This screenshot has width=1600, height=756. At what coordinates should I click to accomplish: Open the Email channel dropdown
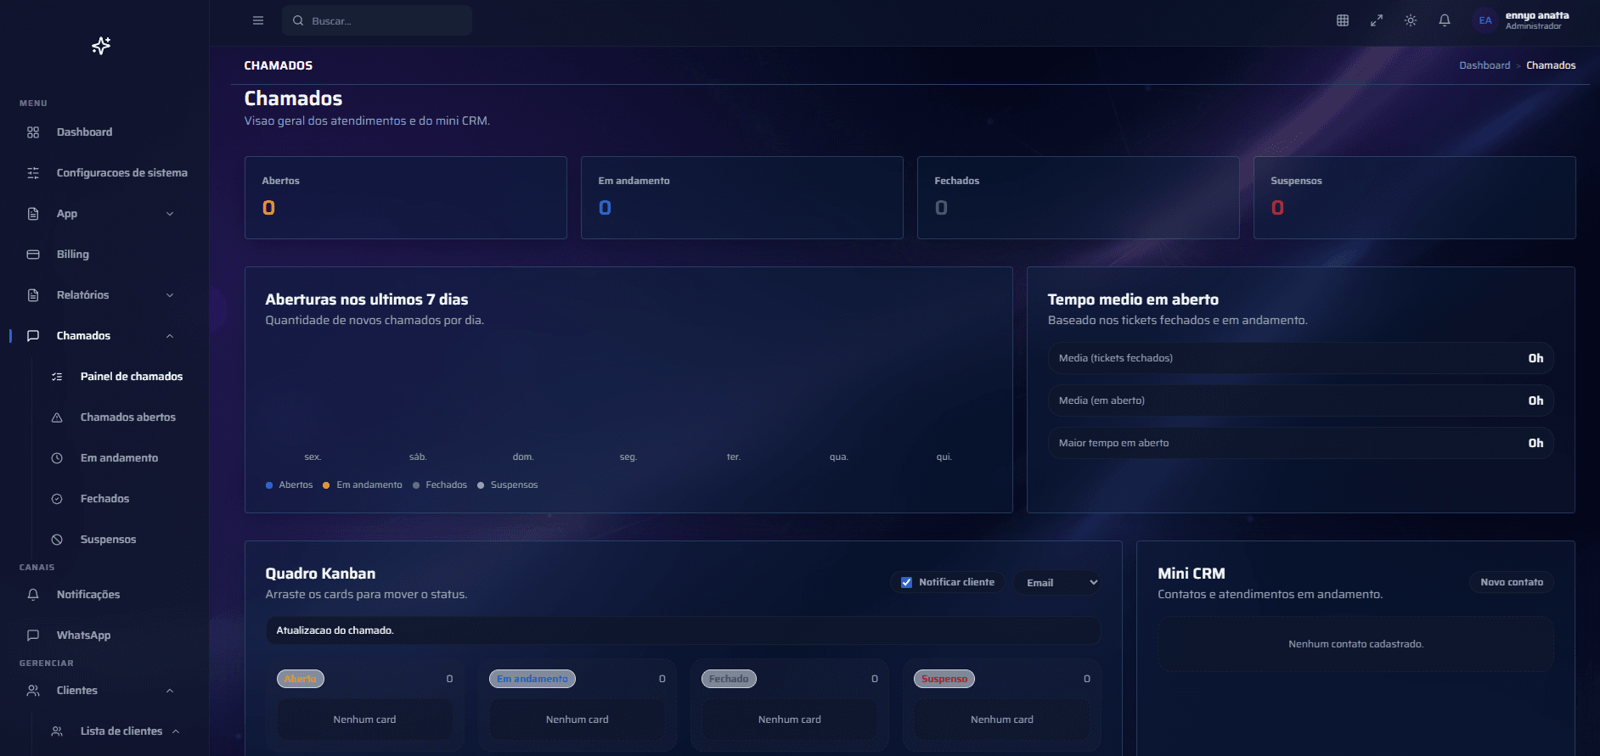click(x=1060, y=583)
